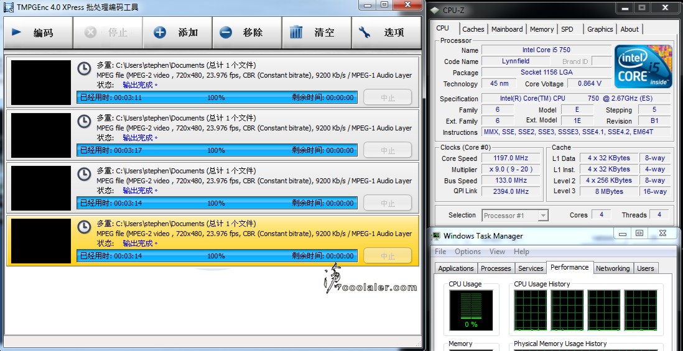Screen dimensions: 683x351
Task: Minimize the TMPGEnc window
Action: (368, 5)
